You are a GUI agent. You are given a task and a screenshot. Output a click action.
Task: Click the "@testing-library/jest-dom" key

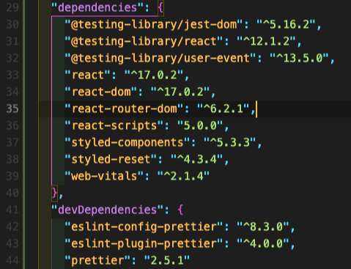click(x=154, y=24)
